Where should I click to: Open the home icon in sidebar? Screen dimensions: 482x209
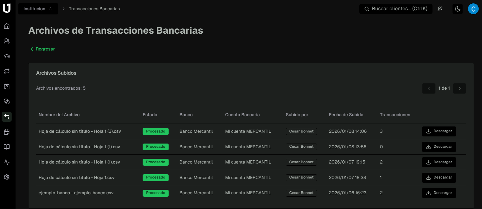coord(7,26)
